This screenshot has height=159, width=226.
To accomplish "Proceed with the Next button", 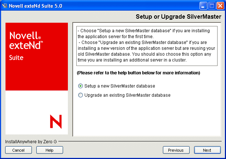I will tap(207, 150).
